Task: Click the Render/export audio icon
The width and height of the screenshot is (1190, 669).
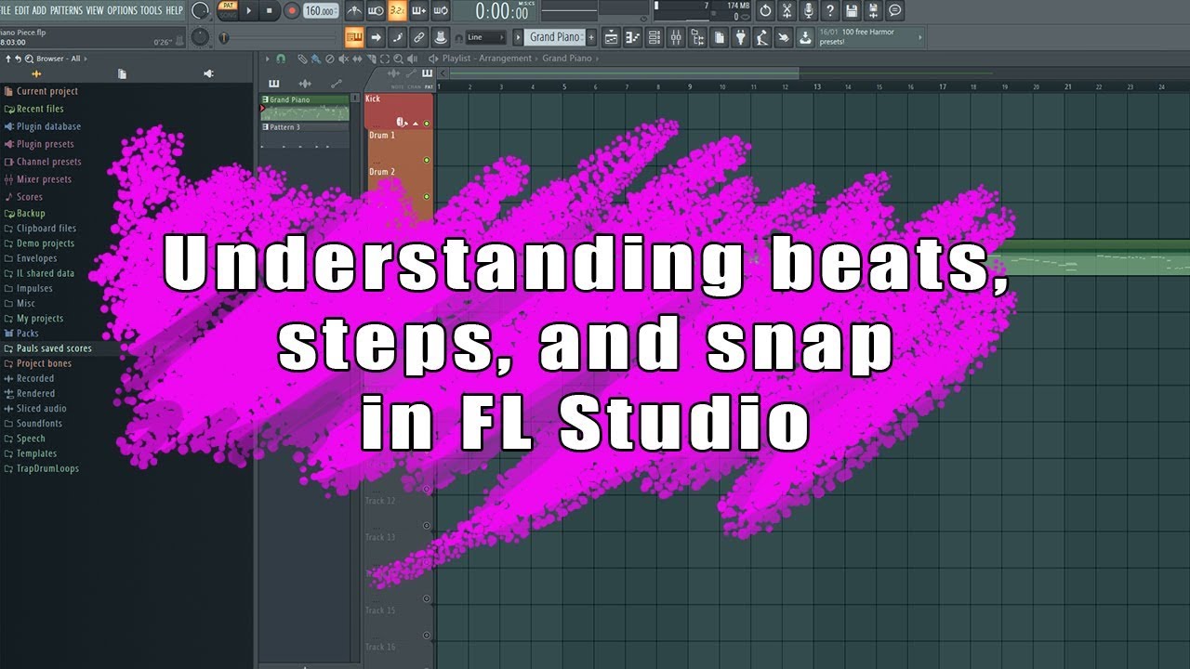Action: (874, 11)
